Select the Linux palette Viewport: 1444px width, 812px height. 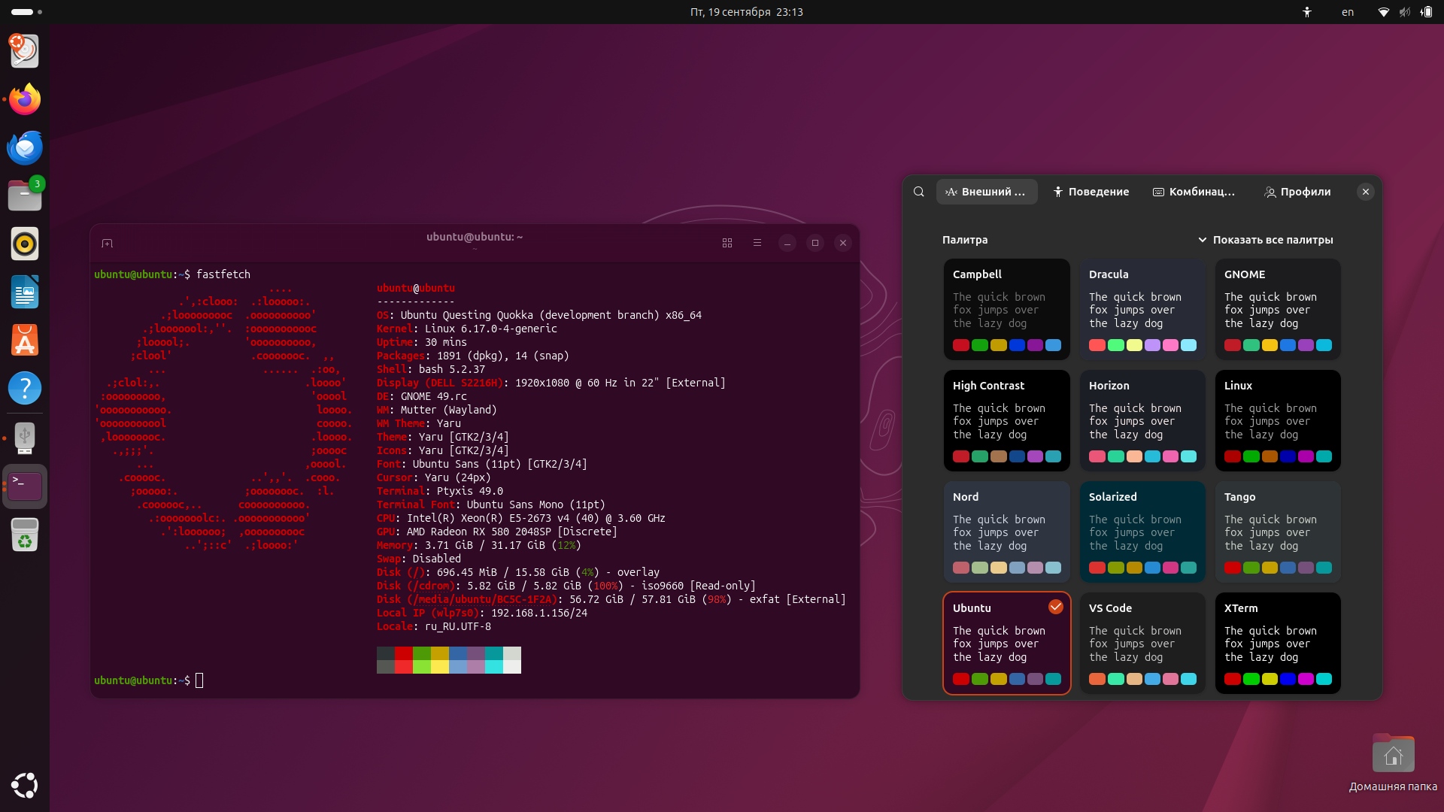[x=1278, y=420]
